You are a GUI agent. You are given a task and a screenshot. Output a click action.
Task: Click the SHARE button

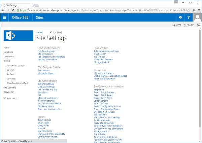pos(177,25)
